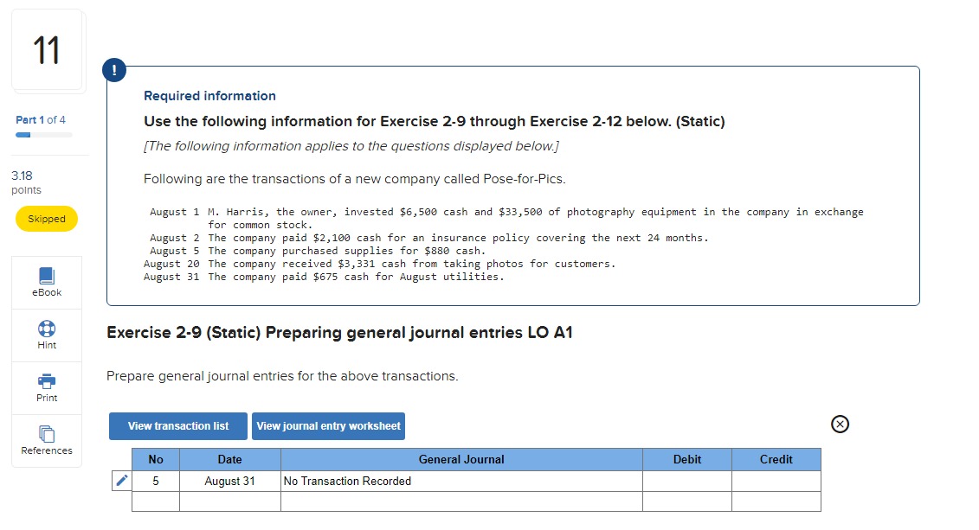The image size is (979, 530).
Task: Click the circled X icon near the worksheet
Action: (x=839, y=424)
